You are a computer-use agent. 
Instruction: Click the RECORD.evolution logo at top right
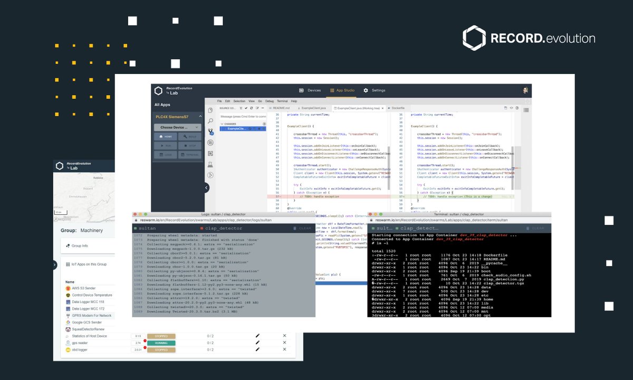pyautogui.click(x=529, y=38)
